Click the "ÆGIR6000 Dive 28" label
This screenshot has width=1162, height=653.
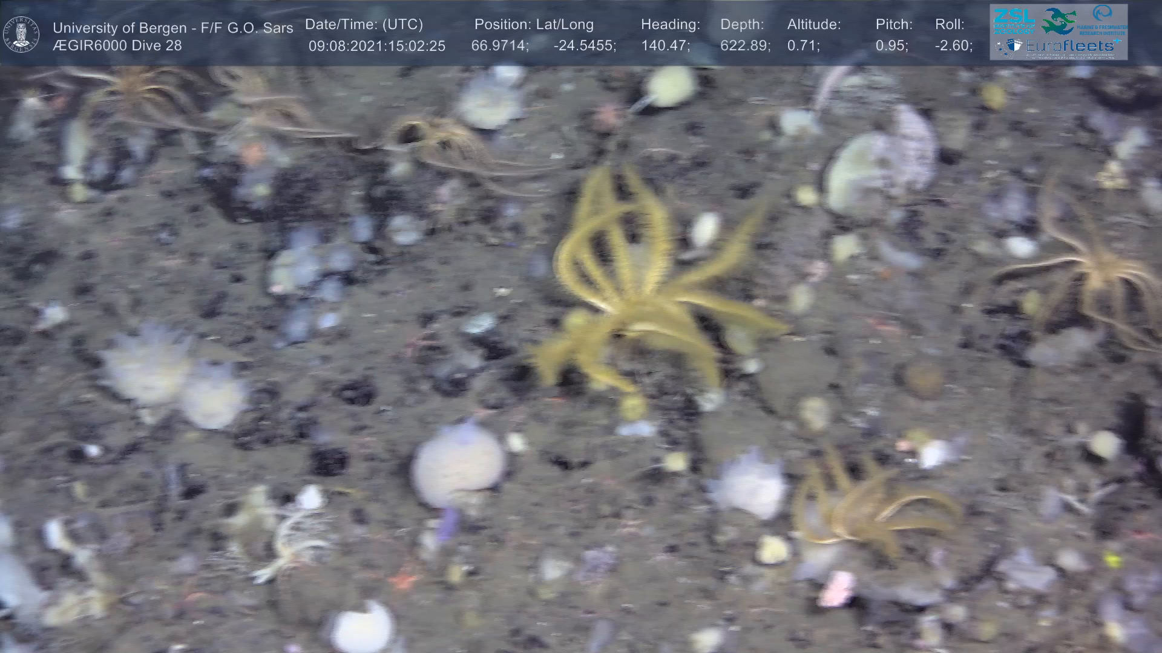tap(117, 46)
